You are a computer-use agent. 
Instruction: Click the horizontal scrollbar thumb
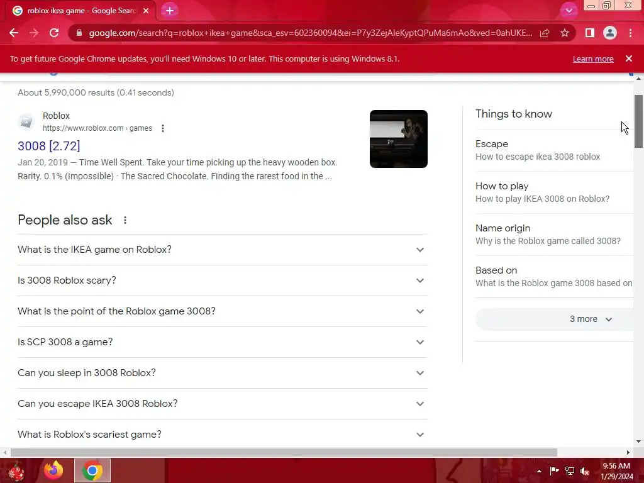(x=284, y=453)
